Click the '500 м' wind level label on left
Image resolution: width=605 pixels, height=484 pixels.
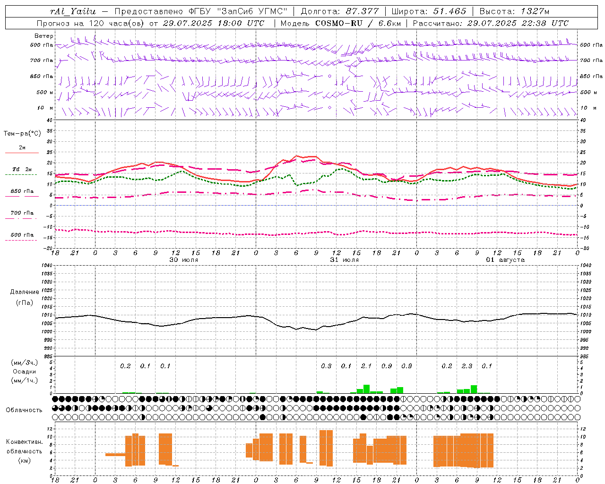(45, 93)
